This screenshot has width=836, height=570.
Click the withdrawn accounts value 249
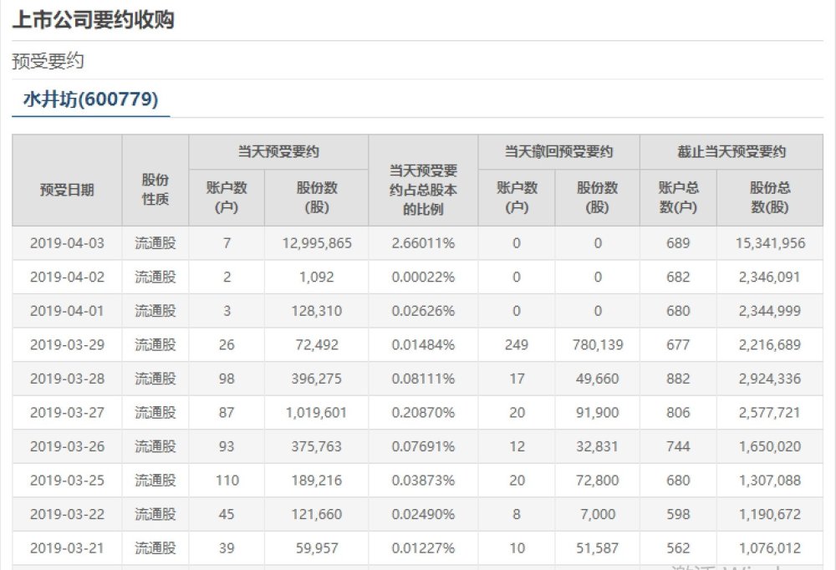(517, 345)
